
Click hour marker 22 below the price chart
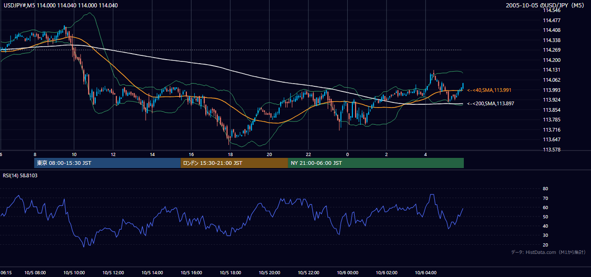[x=308, y=154]
